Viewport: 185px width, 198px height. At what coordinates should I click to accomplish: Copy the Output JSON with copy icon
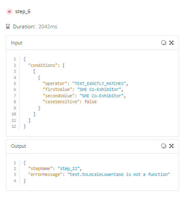click(164, 146)
